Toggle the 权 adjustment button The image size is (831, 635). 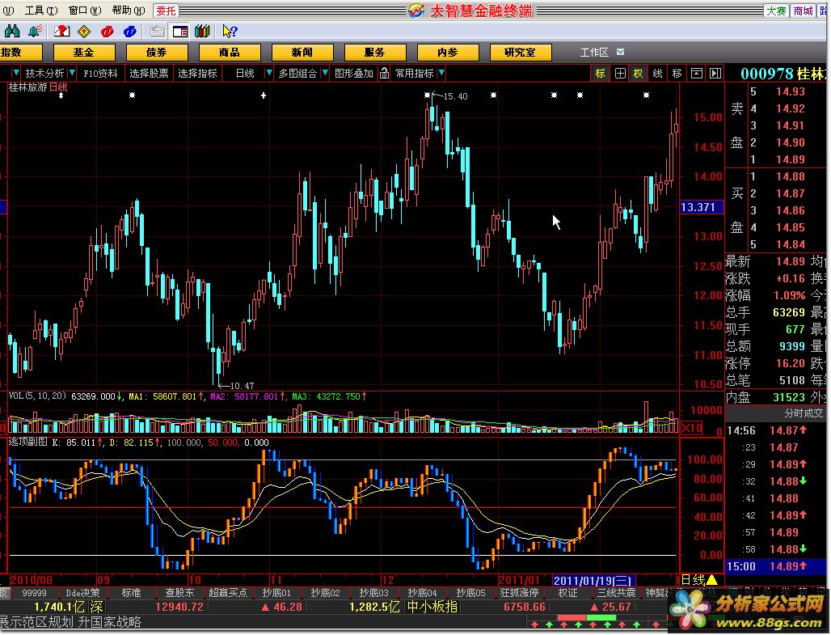[x=638, y=74]
